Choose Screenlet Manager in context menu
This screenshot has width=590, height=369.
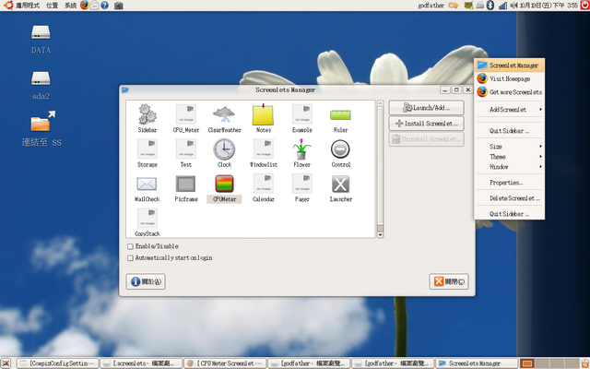pos(509,65)
